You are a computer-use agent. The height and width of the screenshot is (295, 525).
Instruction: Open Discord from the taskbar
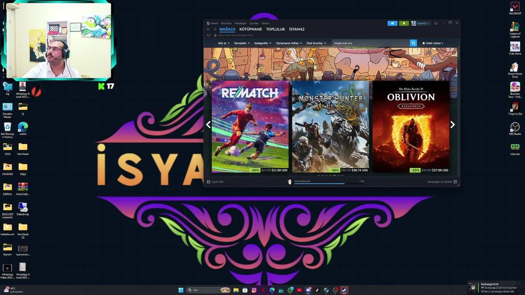[x=308, y=290]
